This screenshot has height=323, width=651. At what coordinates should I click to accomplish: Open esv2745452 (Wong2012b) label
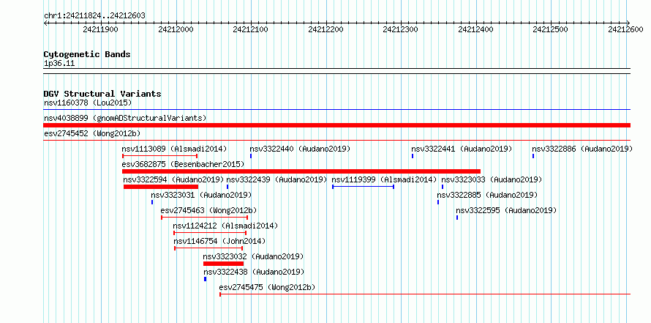point(92,133)
